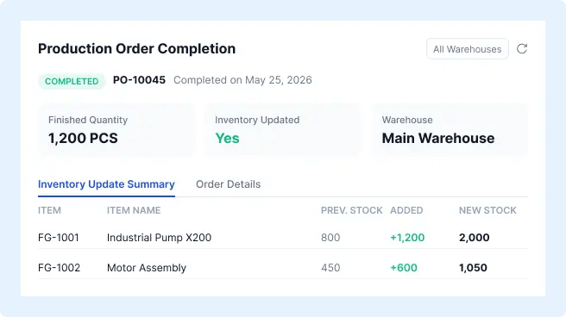Screen dimensions: 566x317
Task: Open the All Warehouses dropdown
Action: (468, 48)
